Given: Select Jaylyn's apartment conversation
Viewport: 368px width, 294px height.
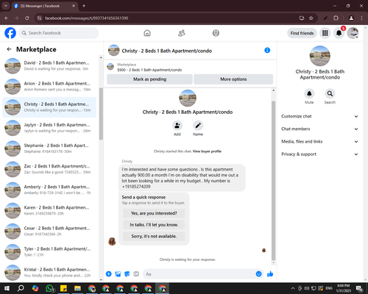Looking at the screenshot, I should 49,128.
